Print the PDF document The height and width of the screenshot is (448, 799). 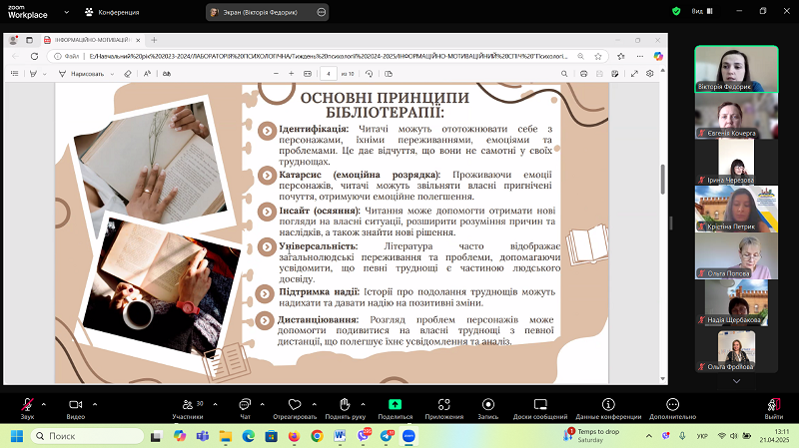click(583, 74)
